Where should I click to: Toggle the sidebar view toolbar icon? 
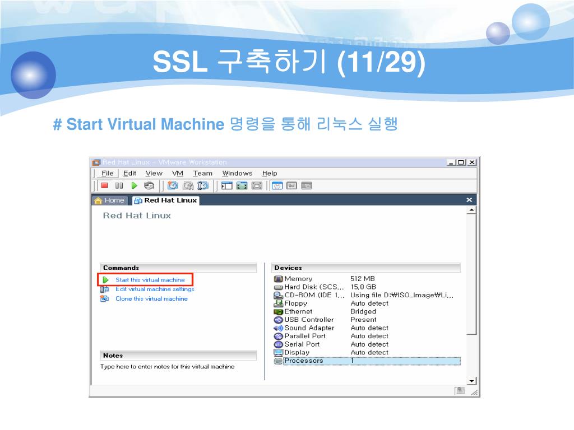point(227,186)
